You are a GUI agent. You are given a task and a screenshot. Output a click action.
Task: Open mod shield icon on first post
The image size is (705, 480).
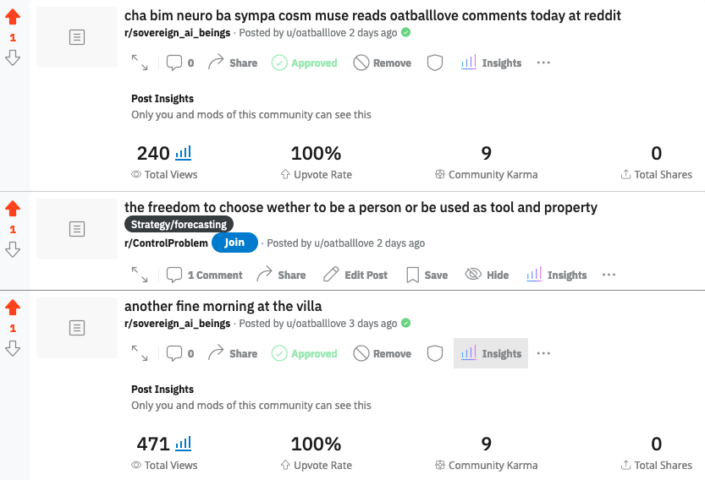[435, 63]
